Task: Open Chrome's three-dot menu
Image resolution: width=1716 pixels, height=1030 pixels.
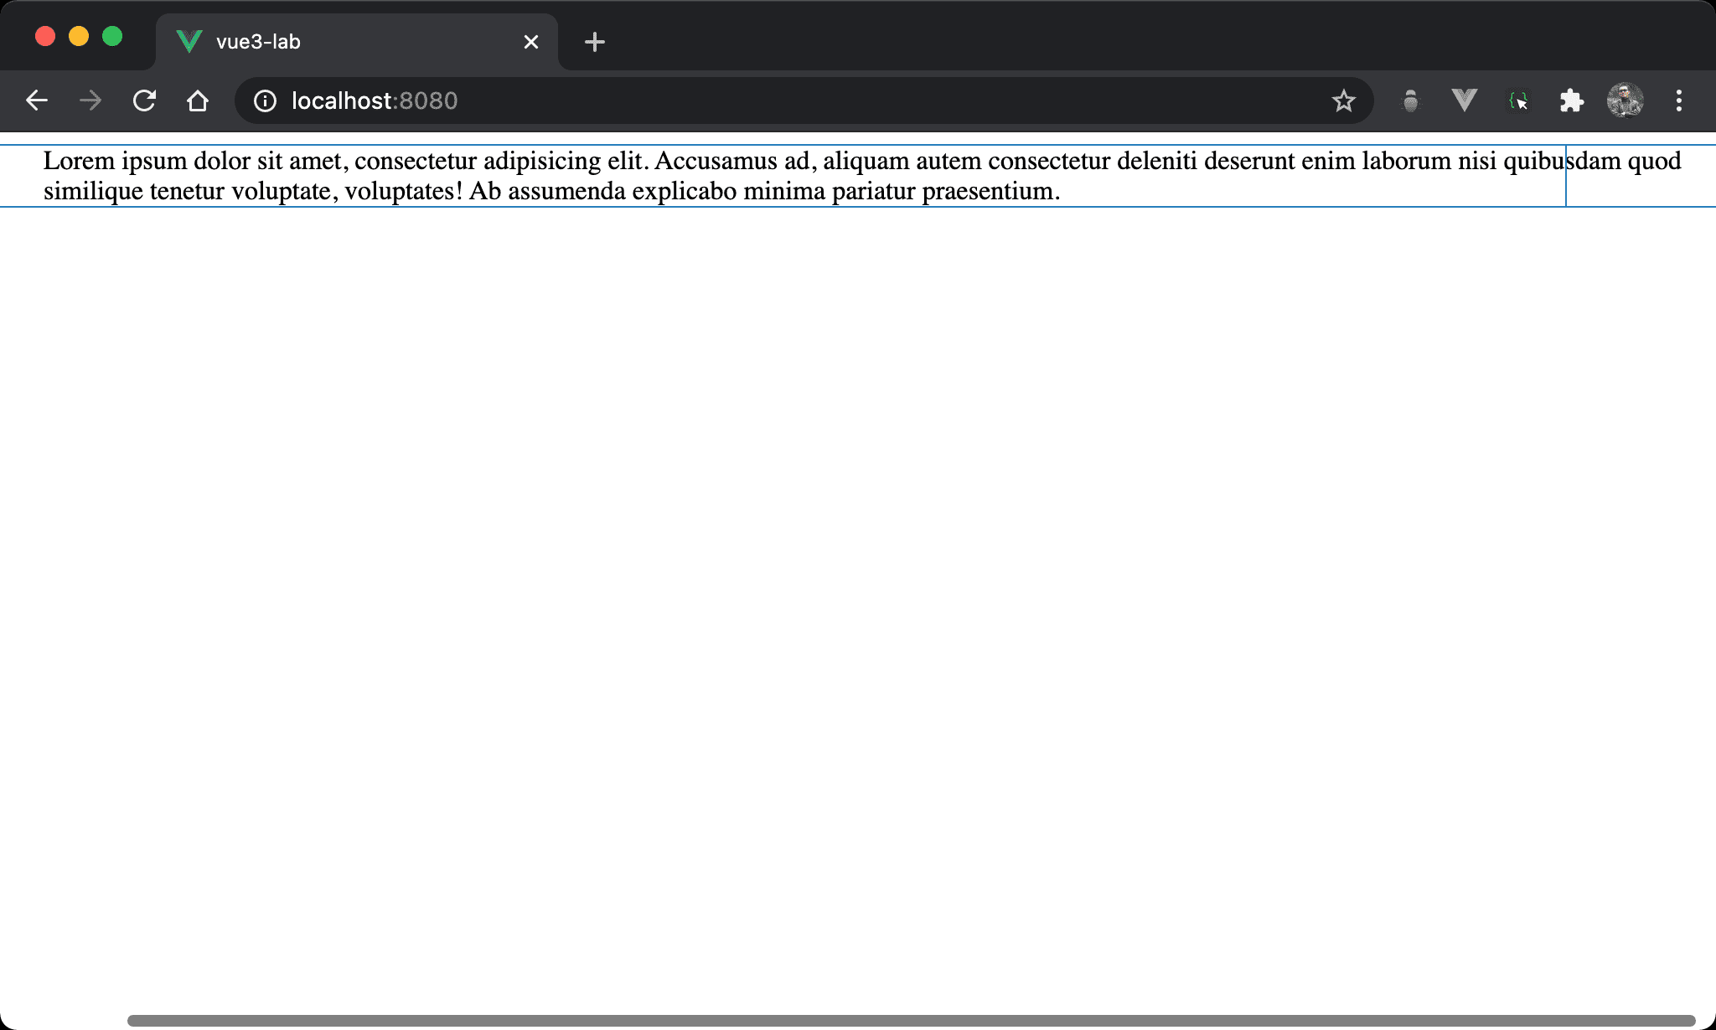Action: (x=1678, y=101)
